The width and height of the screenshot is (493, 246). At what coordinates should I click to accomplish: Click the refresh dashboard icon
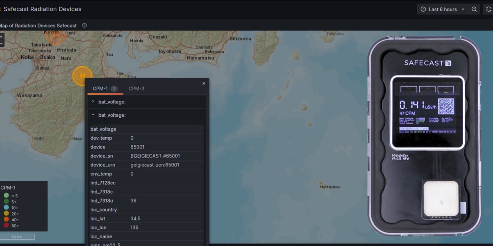(488, 9)
